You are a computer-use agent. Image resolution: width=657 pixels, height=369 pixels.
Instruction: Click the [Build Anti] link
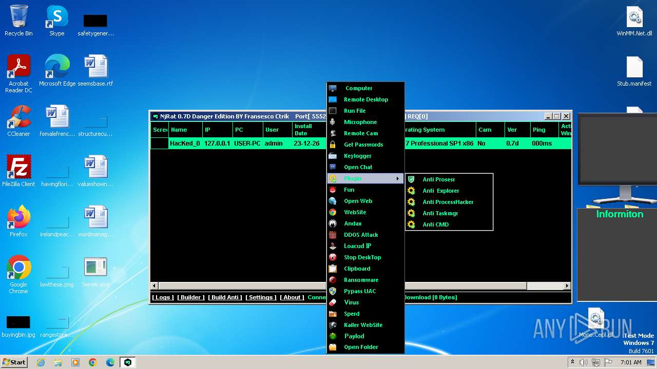click(225, 297)
